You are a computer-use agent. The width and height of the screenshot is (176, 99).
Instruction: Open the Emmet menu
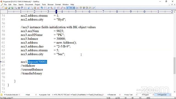click(58, 4)
